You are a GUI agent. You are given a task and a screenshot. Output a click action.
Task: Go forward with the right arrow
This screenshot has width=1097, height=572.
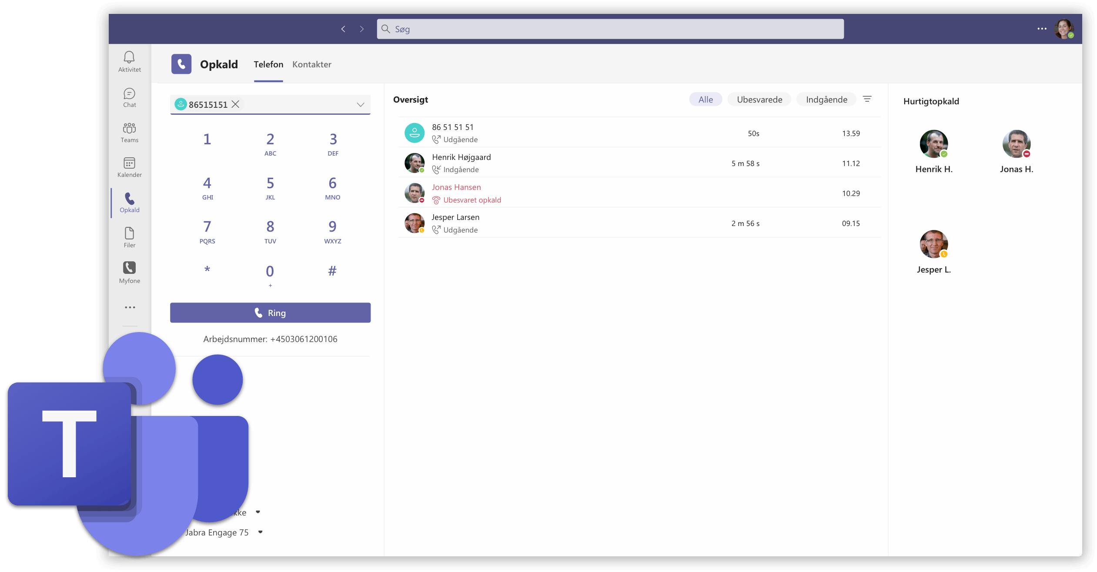[362, 29]
